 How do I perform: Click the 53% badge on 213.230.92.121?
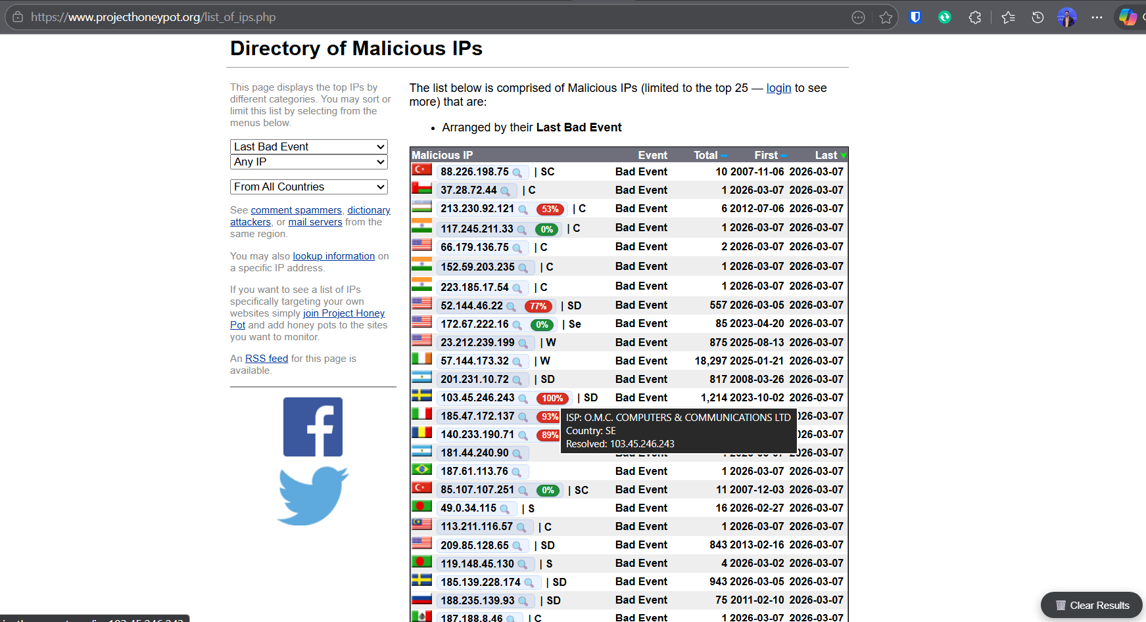(550, 210)
